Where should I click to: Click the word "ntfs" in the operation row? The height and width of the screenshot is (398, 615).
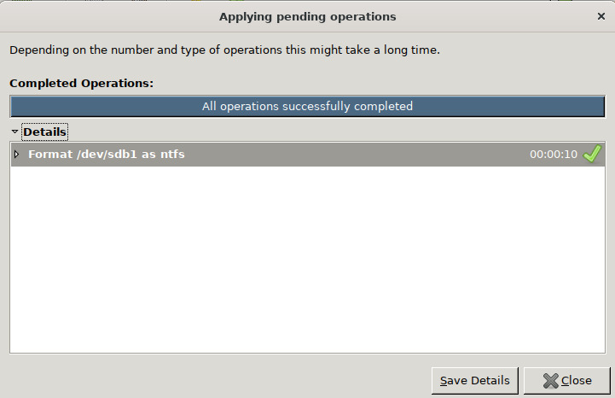pos(171,155)
